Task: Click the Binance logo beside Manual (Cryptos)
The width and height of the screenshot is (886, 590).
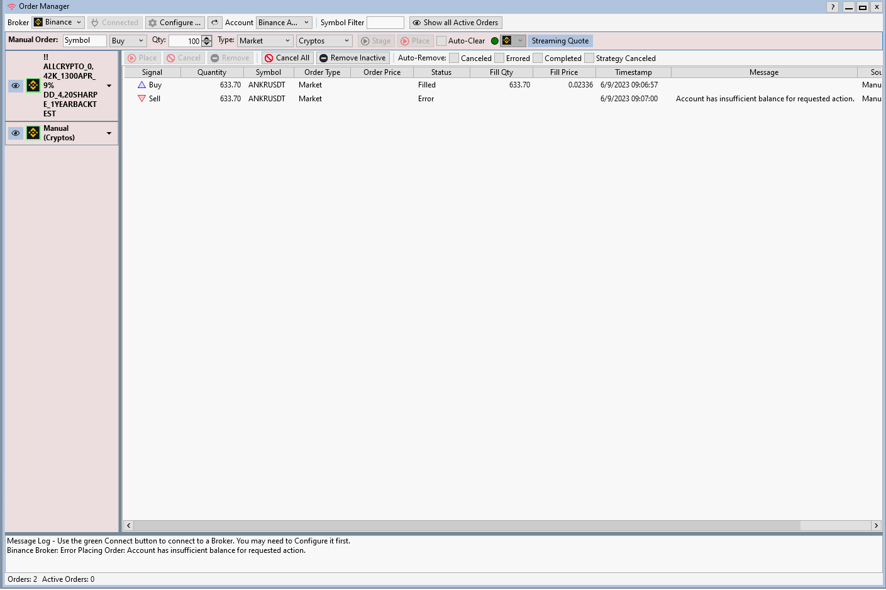Action: (33, 133)
